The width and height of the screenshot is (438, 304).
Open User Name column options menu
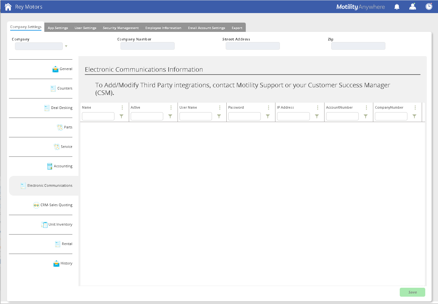[x=220, y=108]
